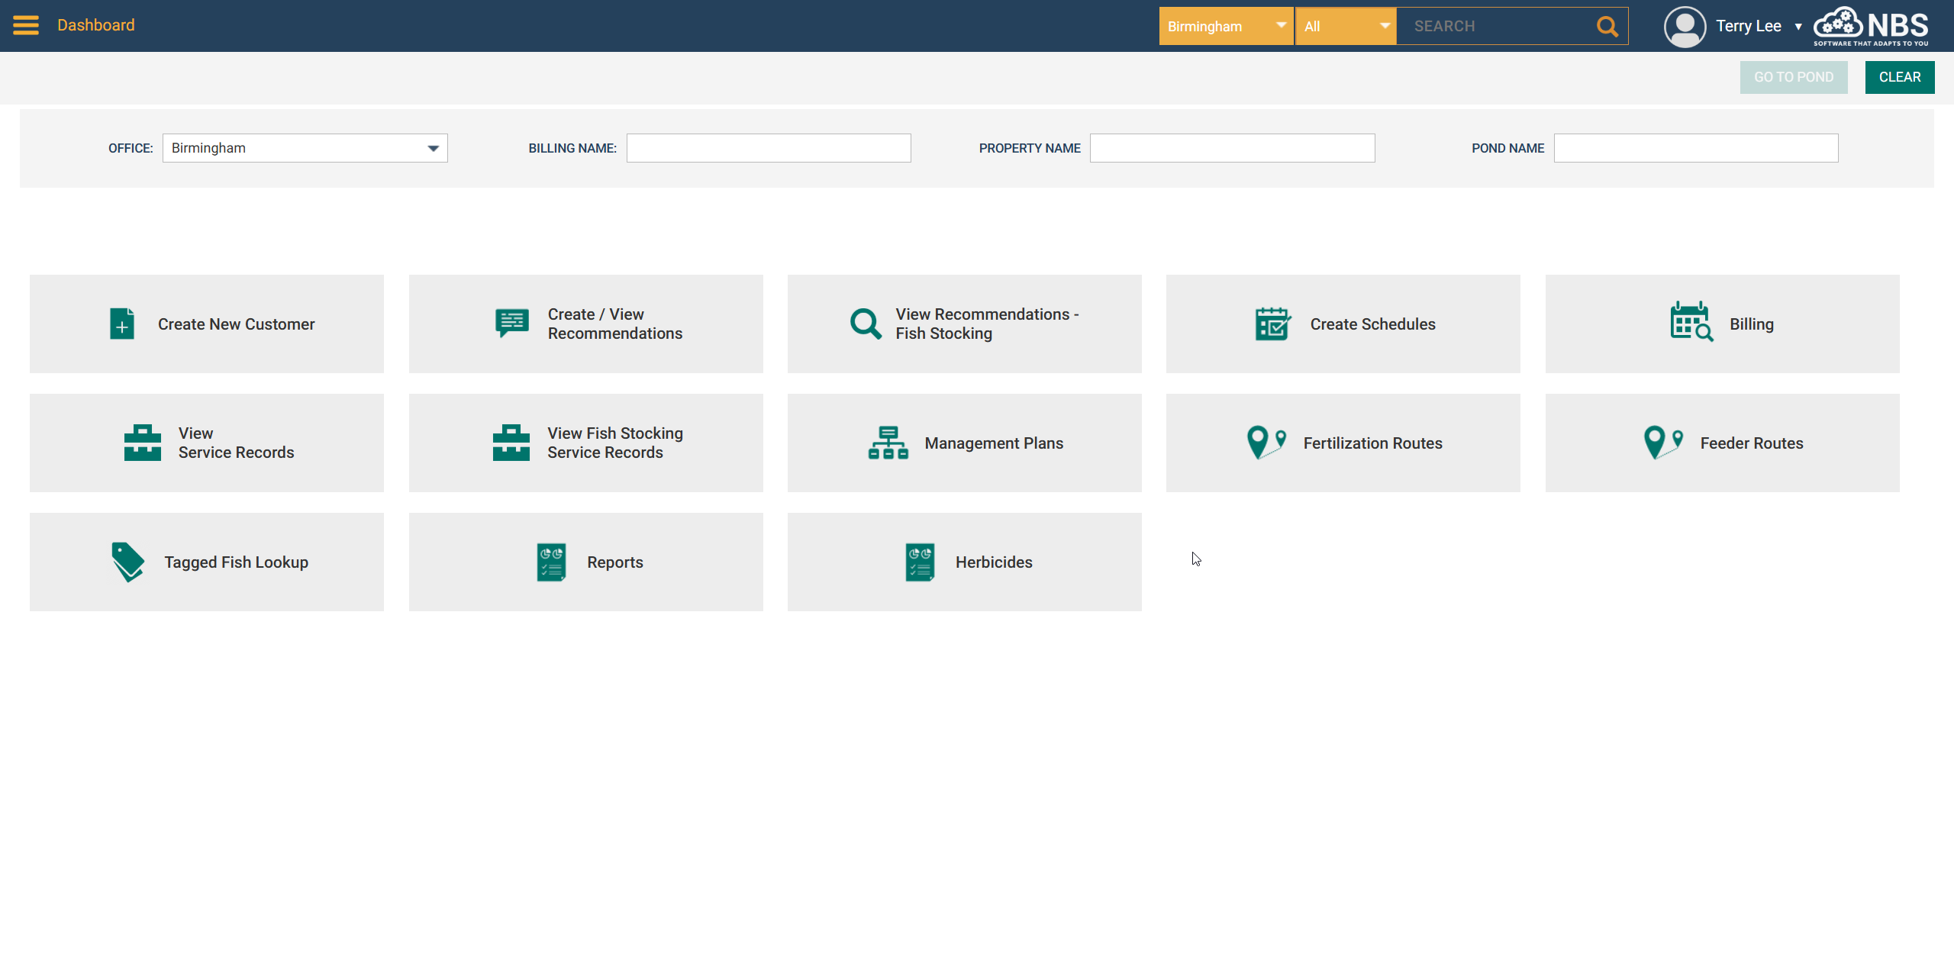Click the View Service Records toolbox icon
This screenshot has width=1954, height=976.
pos(143,443)
